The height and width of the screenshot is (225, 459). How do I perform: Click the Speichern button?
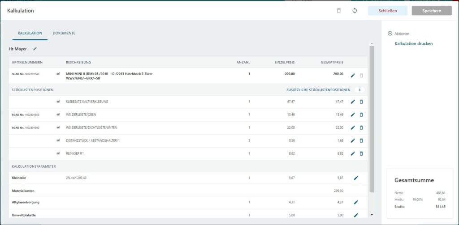(x=431, y=11)
